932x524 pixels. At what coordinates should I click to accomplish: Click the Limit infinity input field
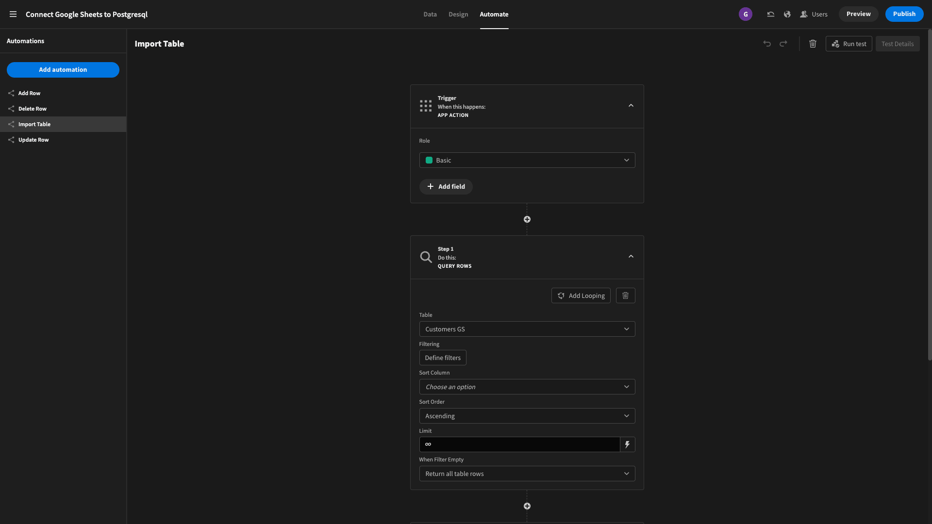[519, 444]
